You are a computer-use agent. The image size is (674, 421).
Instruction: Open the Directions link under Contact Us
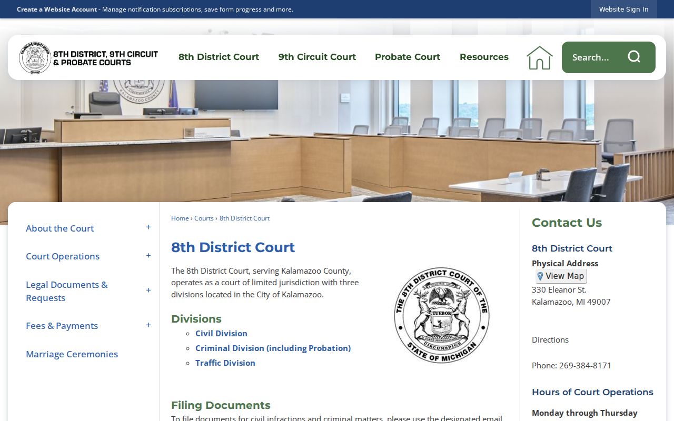(550, 340)
